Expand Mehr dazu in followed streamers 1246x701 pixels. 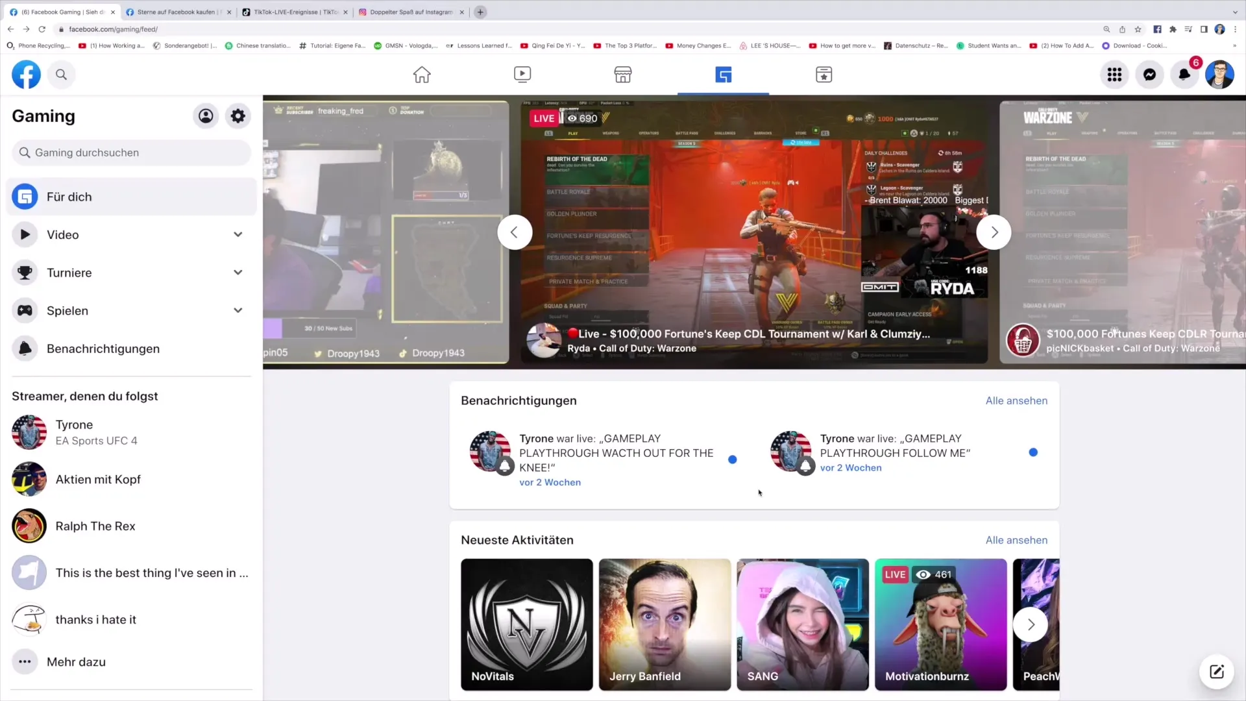(x=131, y=662)
